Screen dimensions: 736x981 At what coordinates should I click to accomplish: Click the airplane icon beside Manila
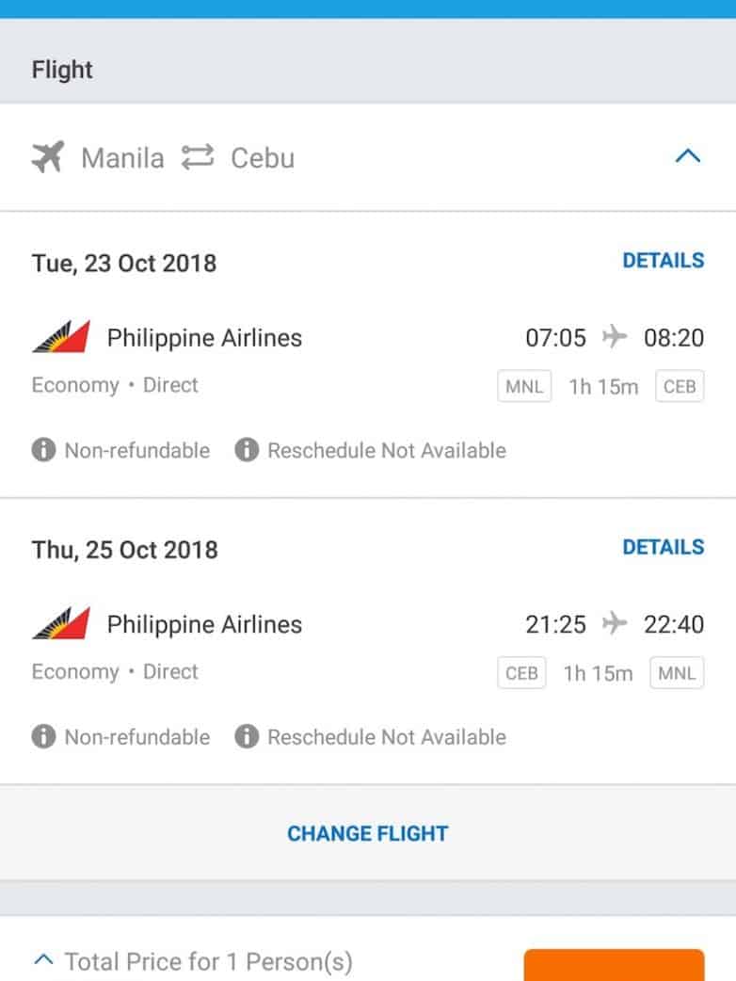click(47, 157)
